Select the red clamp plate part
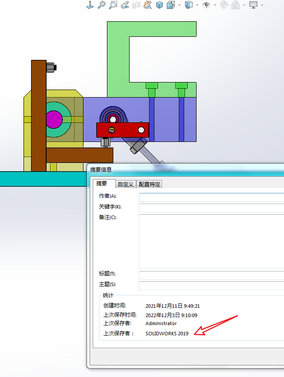Screen dimensions: 284x377 pyautogui.click(x=125, y=130)
